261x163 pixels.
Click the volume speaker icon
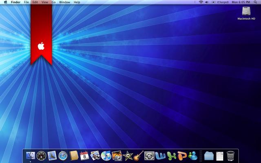click(207, 2)
